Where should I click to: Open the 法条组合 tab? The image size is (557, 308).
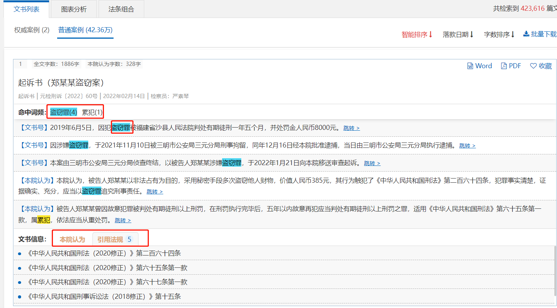(121, 9)
